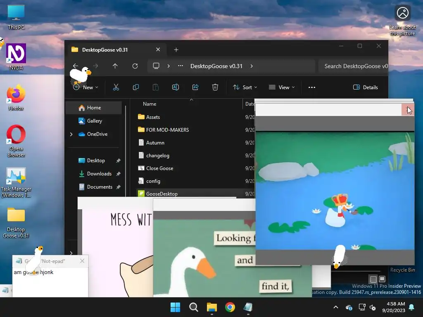Go forward in Explorer navigation

95,66
